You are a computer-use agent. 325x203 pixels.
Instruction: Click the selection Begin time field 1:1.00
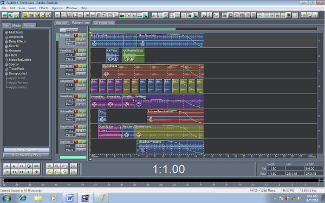[x=276, y=168]
